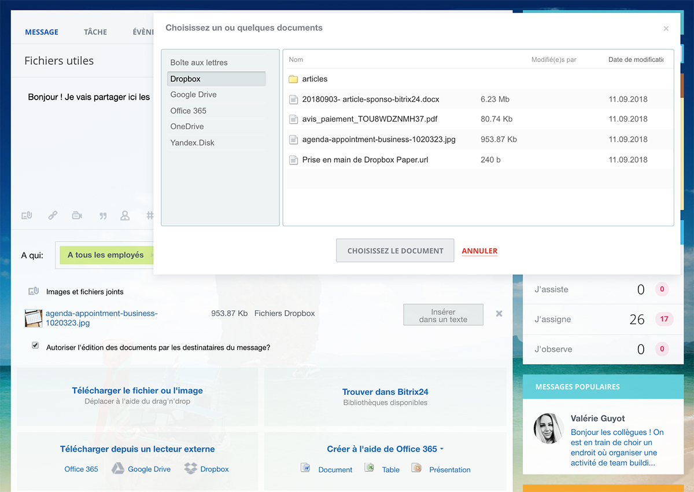Click 'Insérer dans un texte' button
Viewport: 694px width, 492px height.
click(443, 315)
